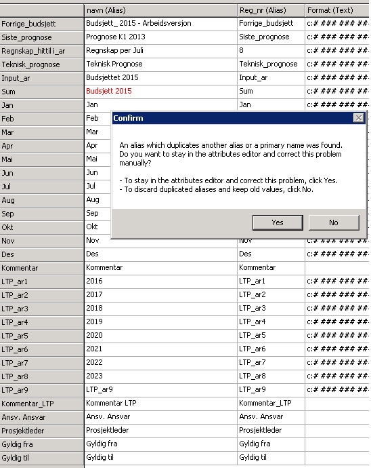Select the Gyldig til row header
The image size is (371, 468).
(x=42, y=458)
